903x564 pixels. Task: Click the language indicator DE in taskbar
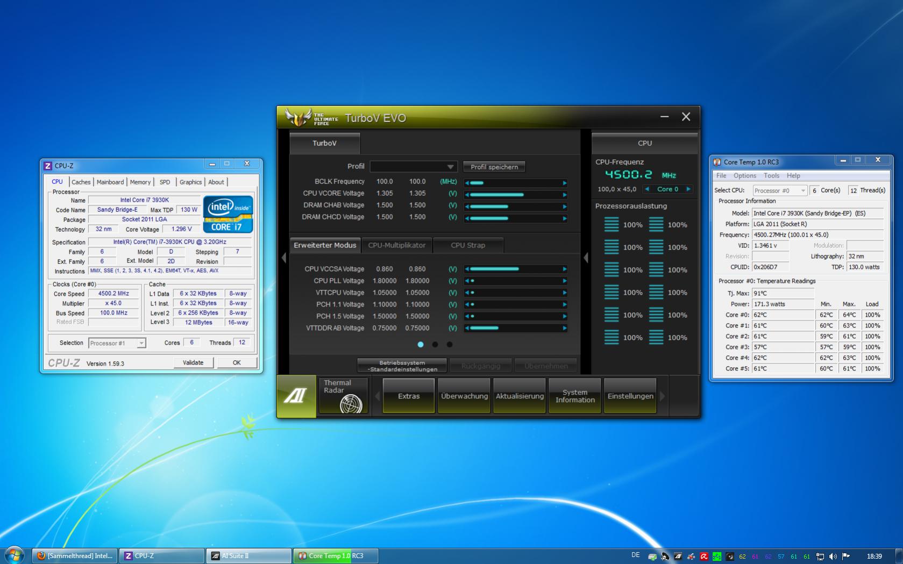tap(635, 555)
